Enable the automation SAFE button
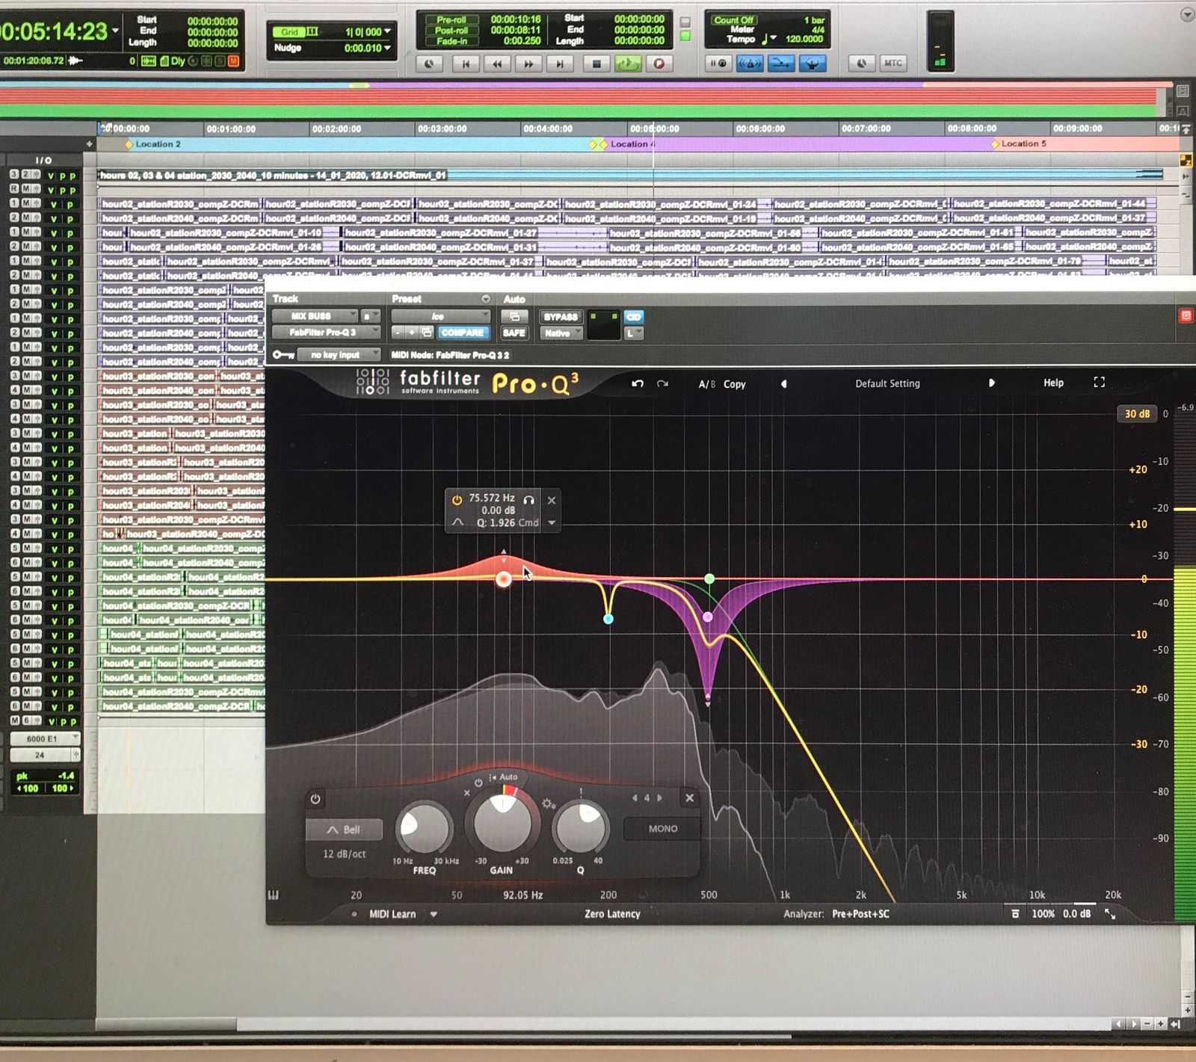 (514, 333)
